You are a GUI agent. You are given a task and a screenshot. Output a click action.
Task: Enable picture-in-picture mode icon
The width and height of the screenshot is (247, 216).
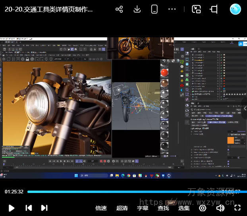pyautogui.click(x=196, y=9)
